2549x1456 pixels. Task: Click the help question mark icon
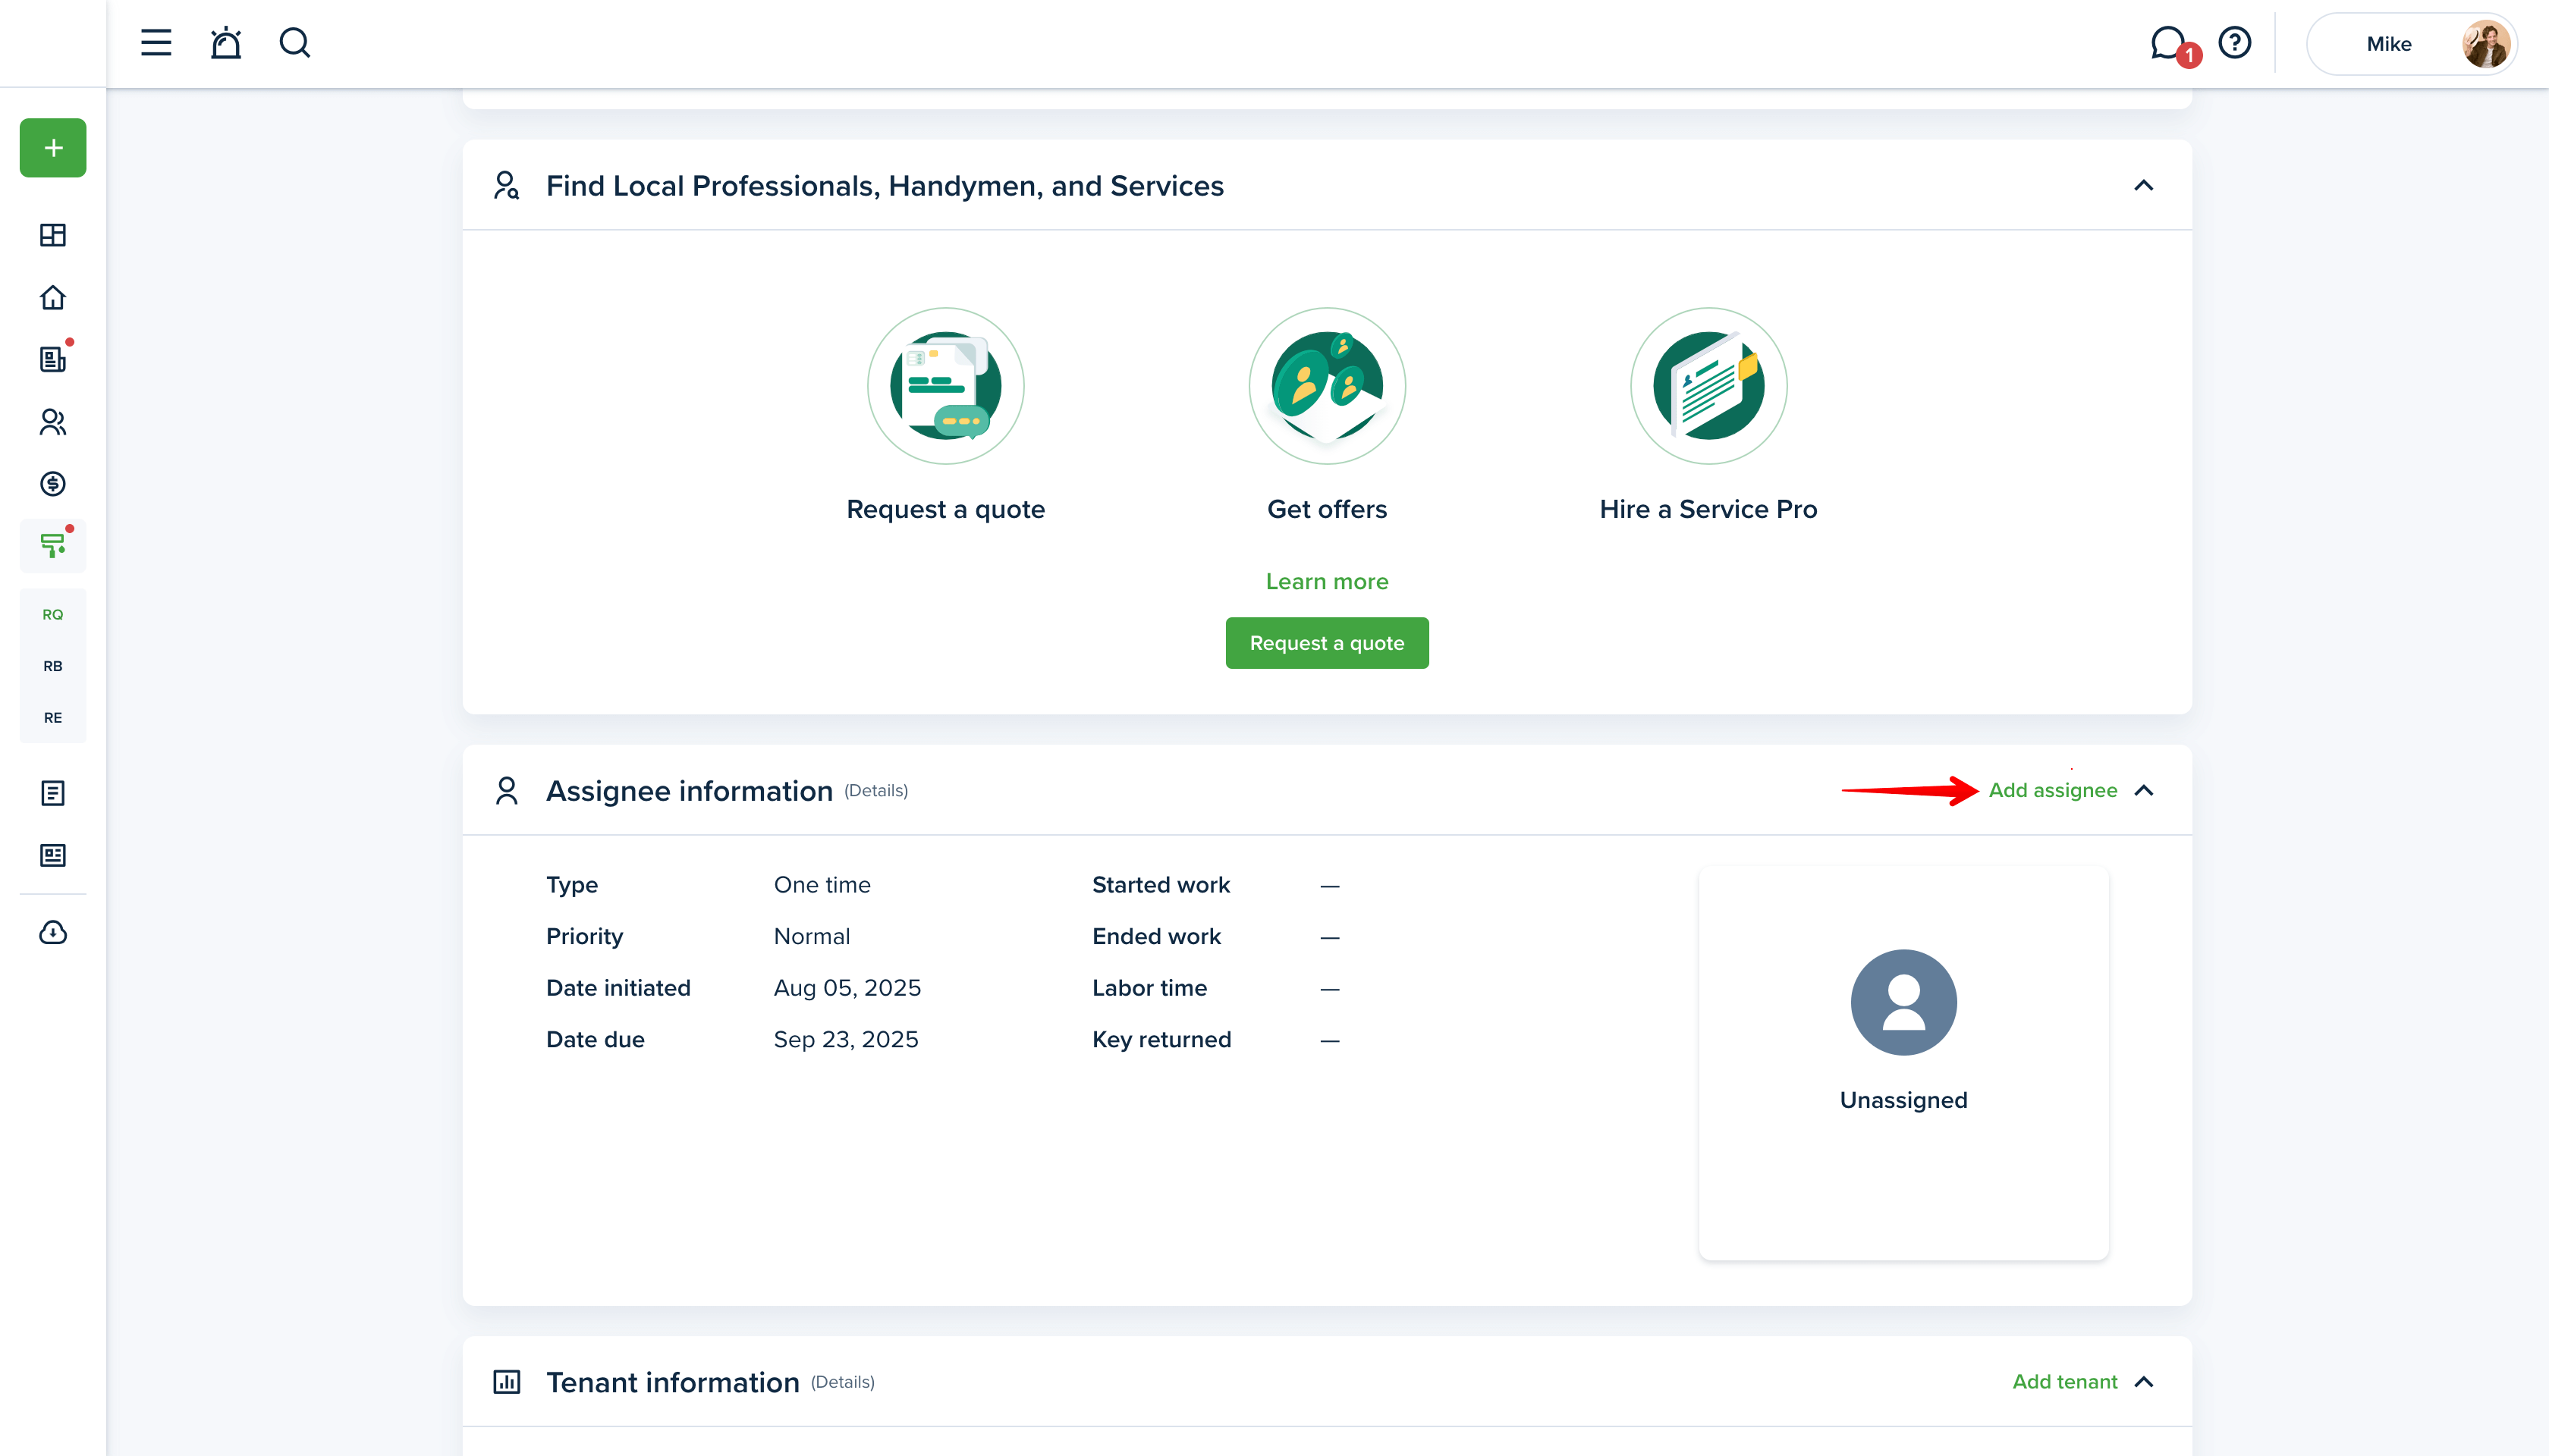tap(2234, 43)
